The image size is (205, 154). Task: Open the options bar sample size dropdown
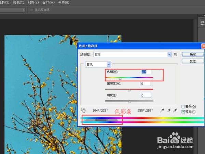click(12, 10)
